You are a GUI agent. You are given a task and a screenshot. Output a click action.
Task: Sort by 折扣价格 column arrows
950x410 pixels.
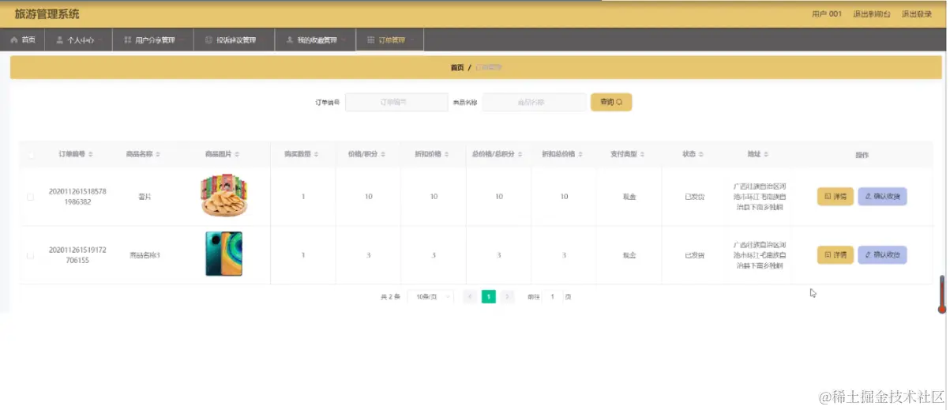(x=447, y=154)
